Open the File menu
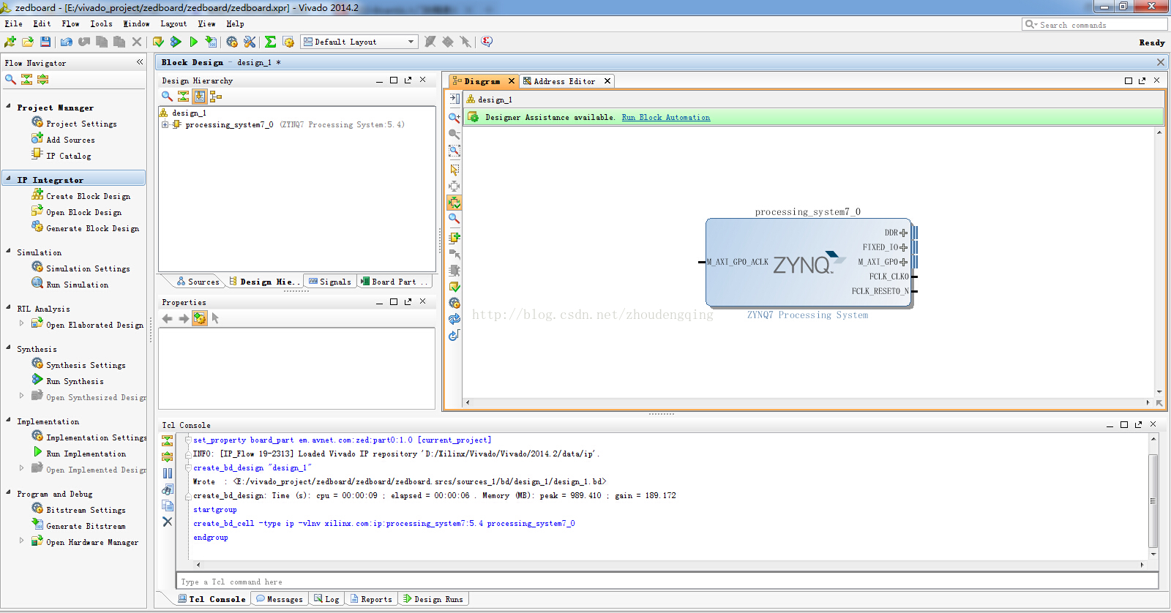1171x613 pixels. point(13,23)
